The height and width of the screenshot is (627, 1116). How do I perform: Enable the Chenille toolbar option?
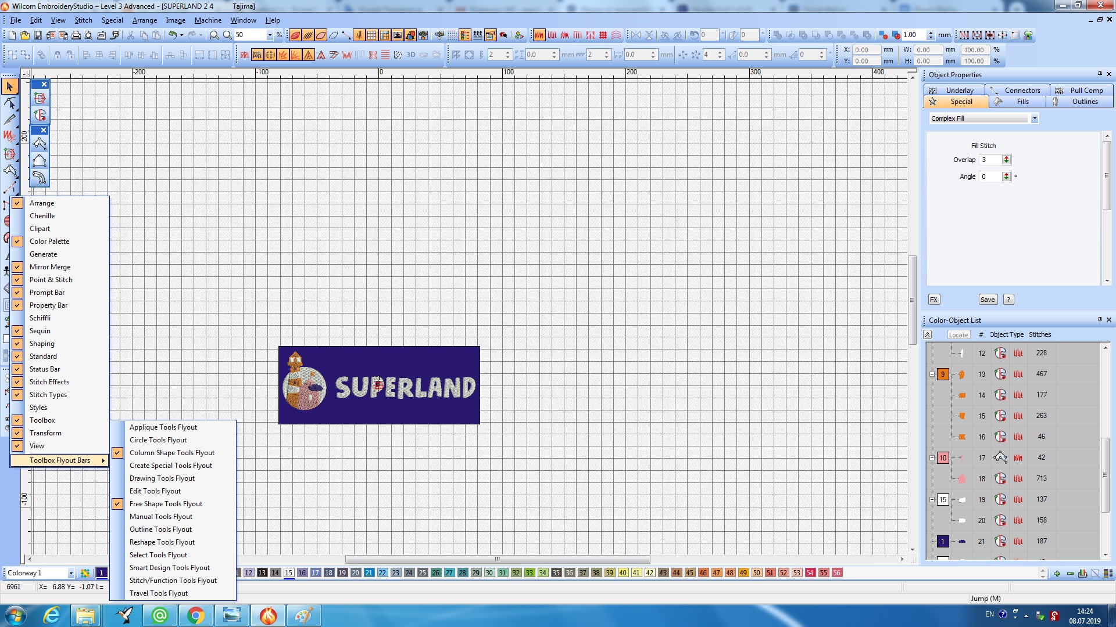[42, 216]
